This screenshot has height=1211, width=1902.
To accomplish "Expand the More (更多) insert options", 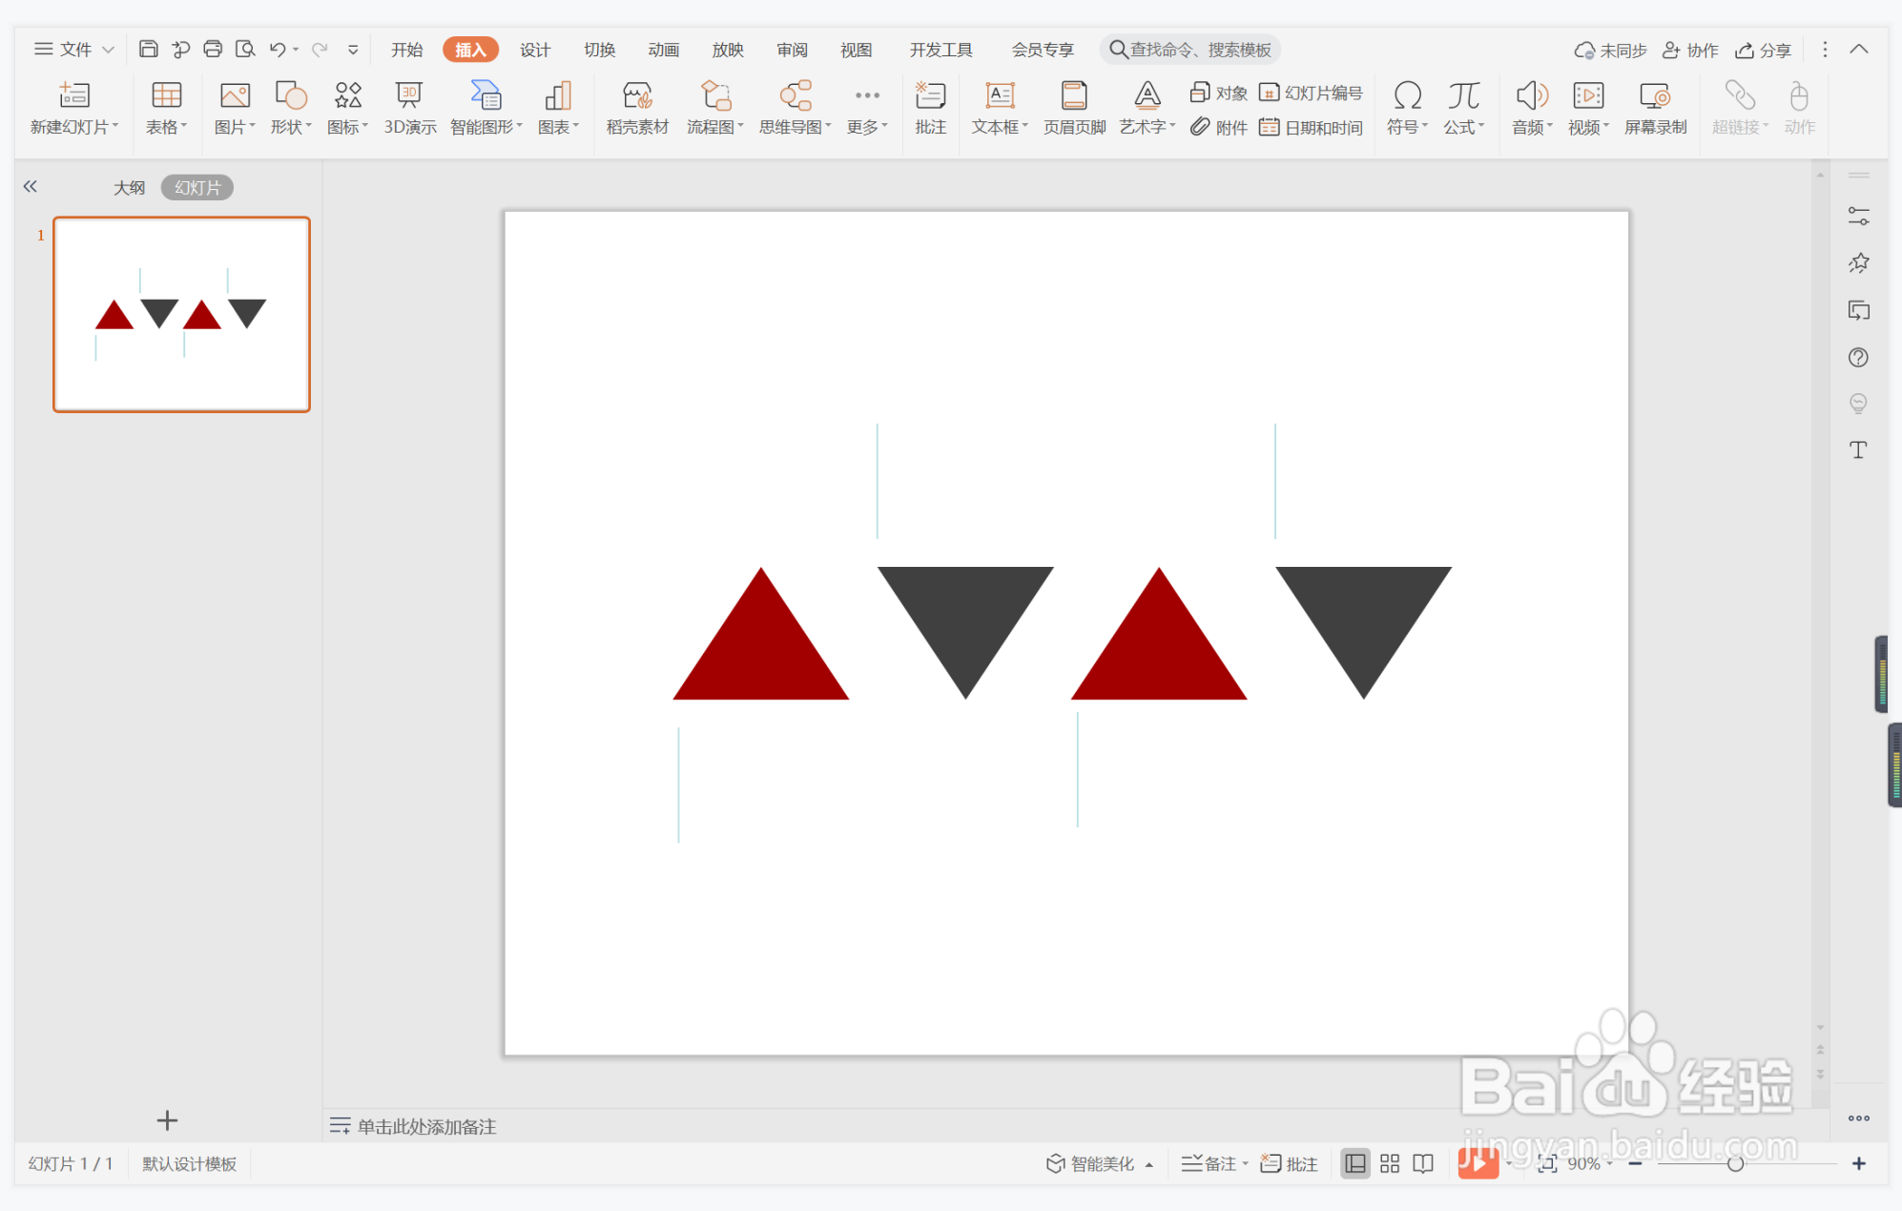I will (866, 107).
